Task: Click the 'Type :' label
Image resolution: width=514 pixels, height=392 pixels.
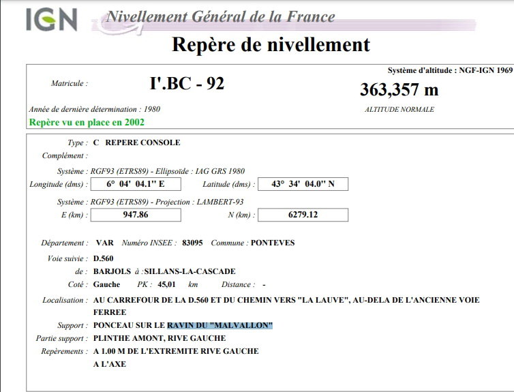Action: click(78, 143)
